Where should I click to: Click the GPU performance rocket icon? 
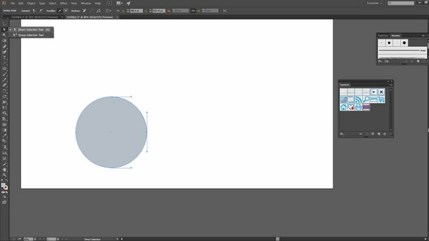(x=129, y=3)
